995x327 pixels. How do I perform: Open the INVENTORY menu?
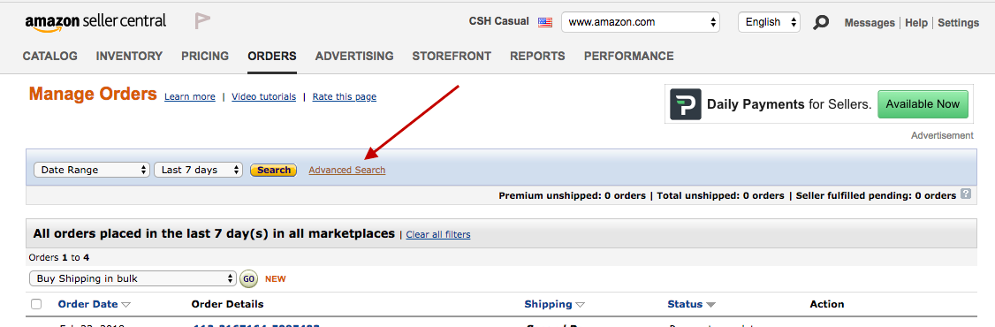coord(129,56)
